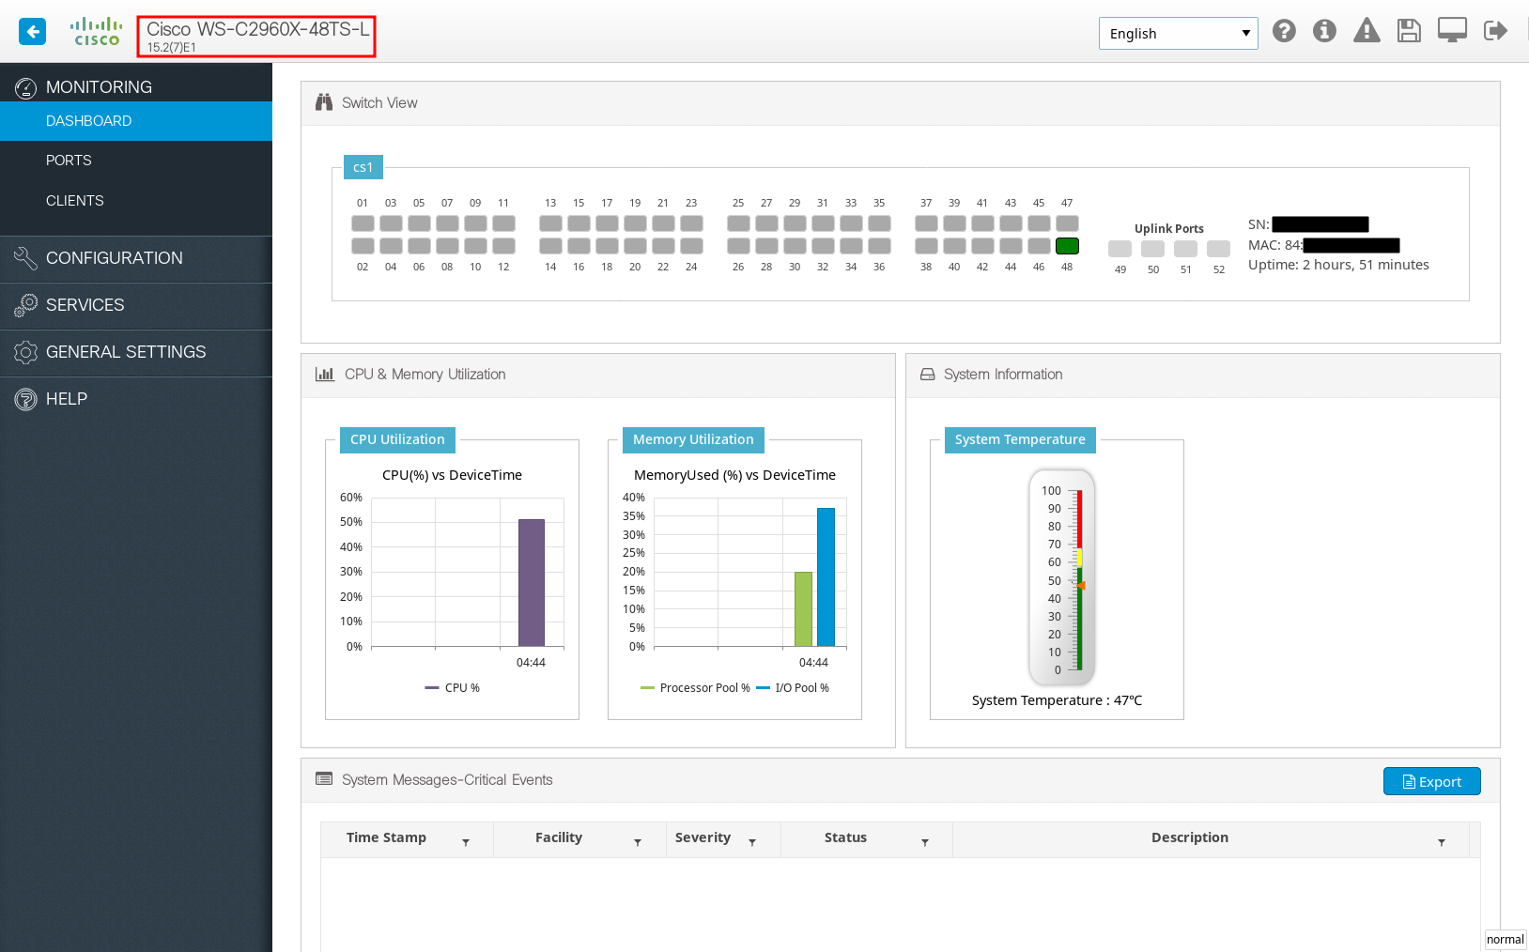Screen dimensions: 1529x952
Task: Select switch port 02
Action: coord(363,246)
